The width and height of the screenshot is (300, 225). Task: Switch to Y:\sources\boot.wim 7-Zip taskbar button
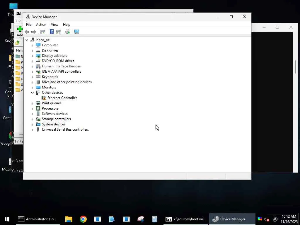pyautogui.click(x=185, y=219)
